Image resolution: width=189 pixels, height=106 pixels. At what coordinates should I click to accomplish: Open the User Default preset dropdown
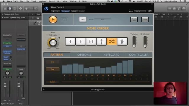tap(68, 7)
